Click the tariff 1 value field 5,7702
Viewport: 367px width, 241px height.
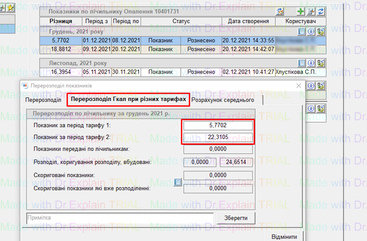point(218,126)
